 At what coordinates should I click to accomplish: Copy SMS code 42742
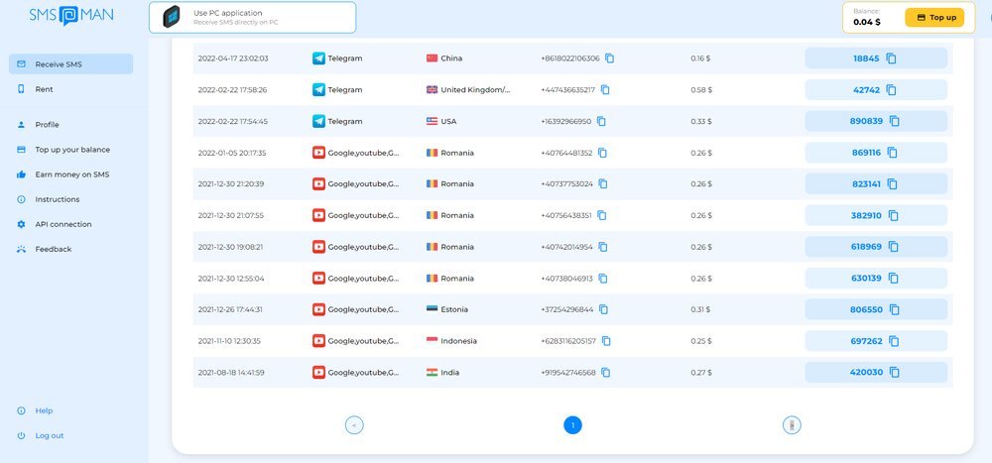click(891, 90)
